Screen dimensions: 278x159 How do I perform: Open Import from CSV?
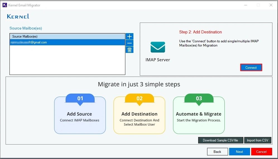click(x=258, y=140)
